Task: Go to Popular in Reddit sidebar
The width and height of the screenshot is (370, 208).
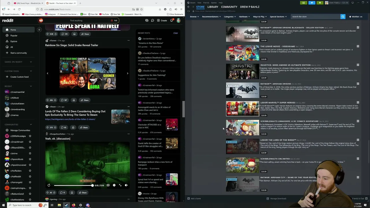Action: pos(14,36)
